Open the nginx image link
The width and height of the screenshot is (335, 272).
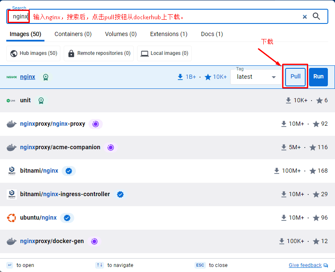(28, 77)
